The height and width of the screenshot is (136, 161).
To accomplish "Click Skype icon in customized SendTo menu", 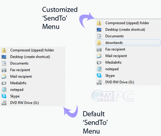I will (99, 75).
